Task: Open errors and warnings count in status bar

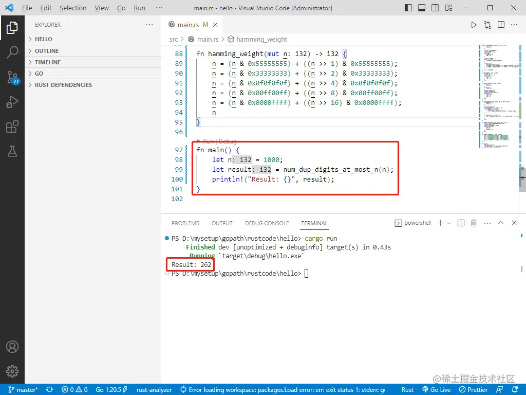Action: coord(75,390)
